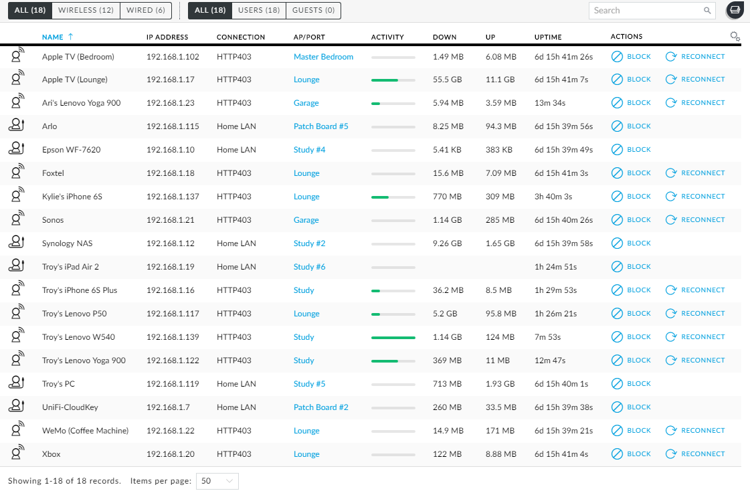Open the items per page dropdown
750x497 pixels.
tap(217, 480)
